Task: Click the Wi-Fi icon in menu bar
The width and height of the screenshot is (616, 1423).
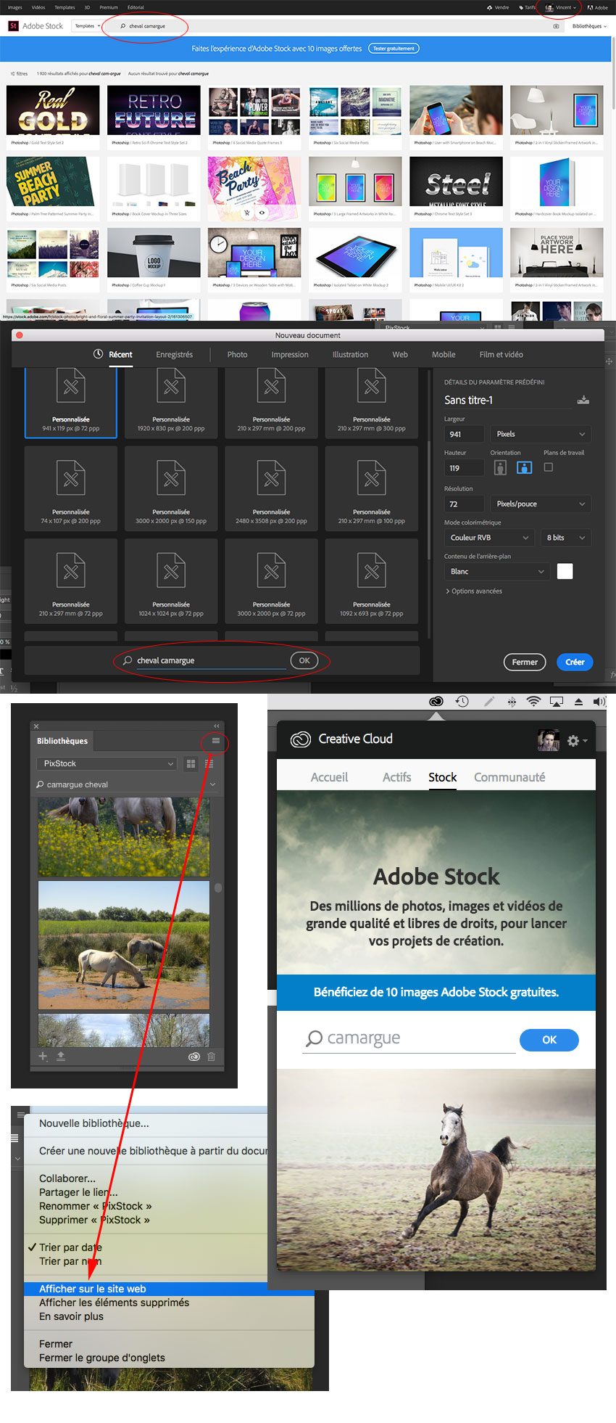Action: [x=533, y=701]
